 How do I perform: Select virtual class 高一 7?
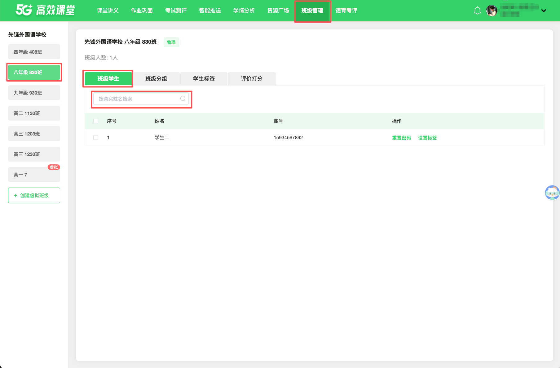[x=34, y=175]
